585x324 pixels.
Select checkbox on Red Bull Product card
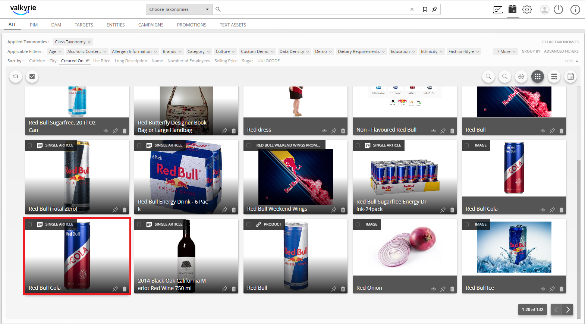click(248, 224)
